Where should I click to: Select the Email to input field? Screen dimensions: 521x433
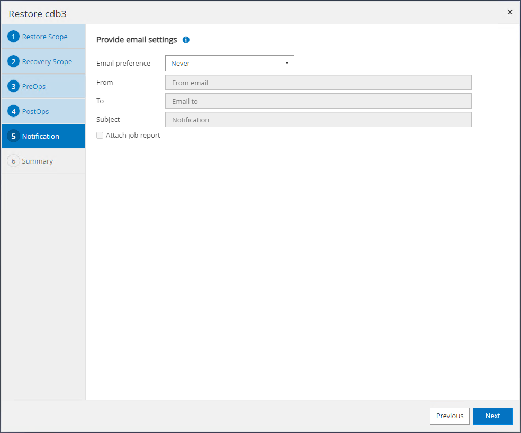[x=318, y=101]
